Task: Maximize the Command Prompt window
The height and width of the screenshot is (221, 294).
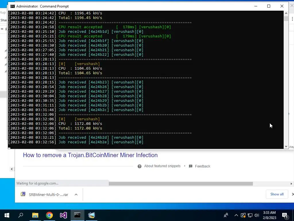Action: click(269, 6)
